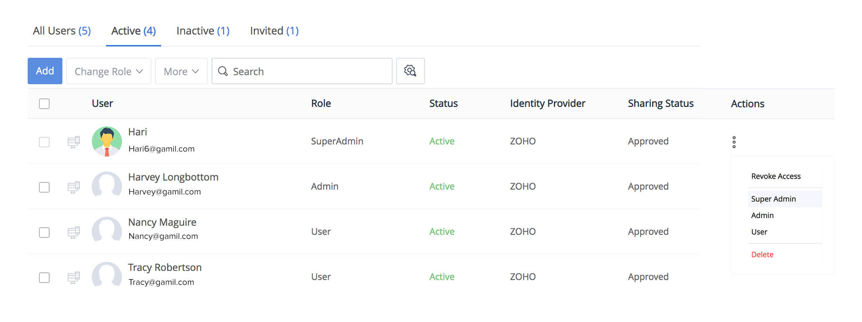
Task: Mark the checkbox for Tracy Robertson
Action: [44, 278]
